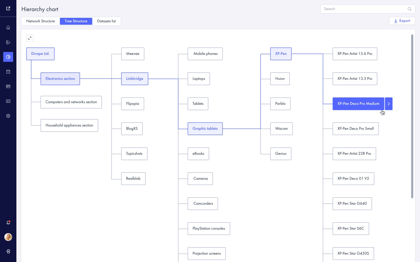The height and width of the screenshot is (262, 420).
Task: Select the Realblab node
Action: click(x=133, y=178)
